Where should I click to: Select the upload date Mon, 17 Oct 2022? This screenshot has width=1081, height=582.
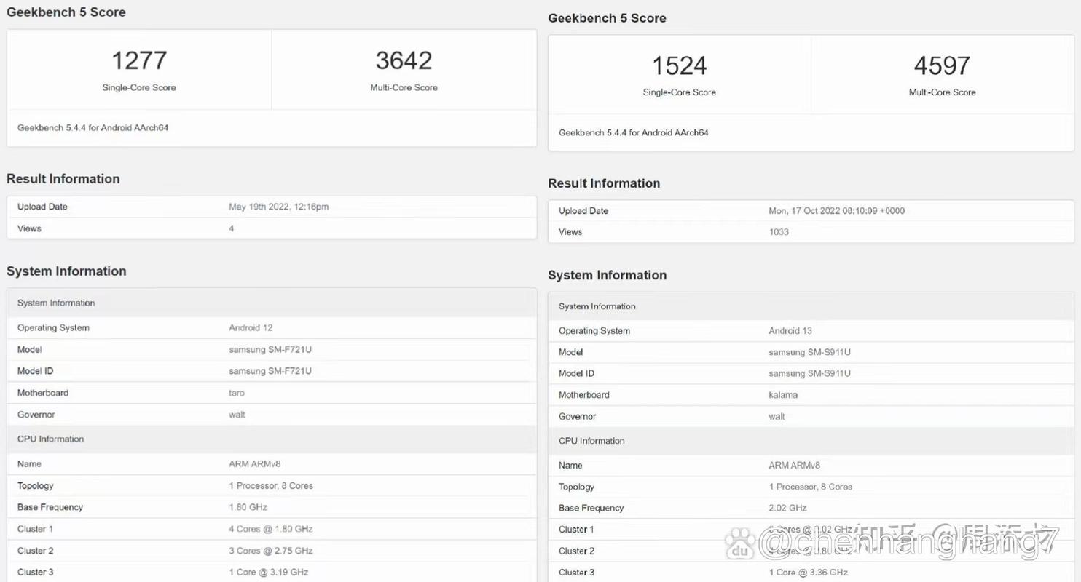pos(836,211)
